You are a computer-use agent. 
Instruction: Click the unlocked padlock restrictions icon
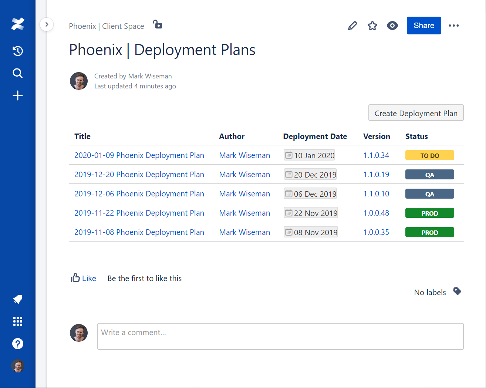[x=158, y=25]
